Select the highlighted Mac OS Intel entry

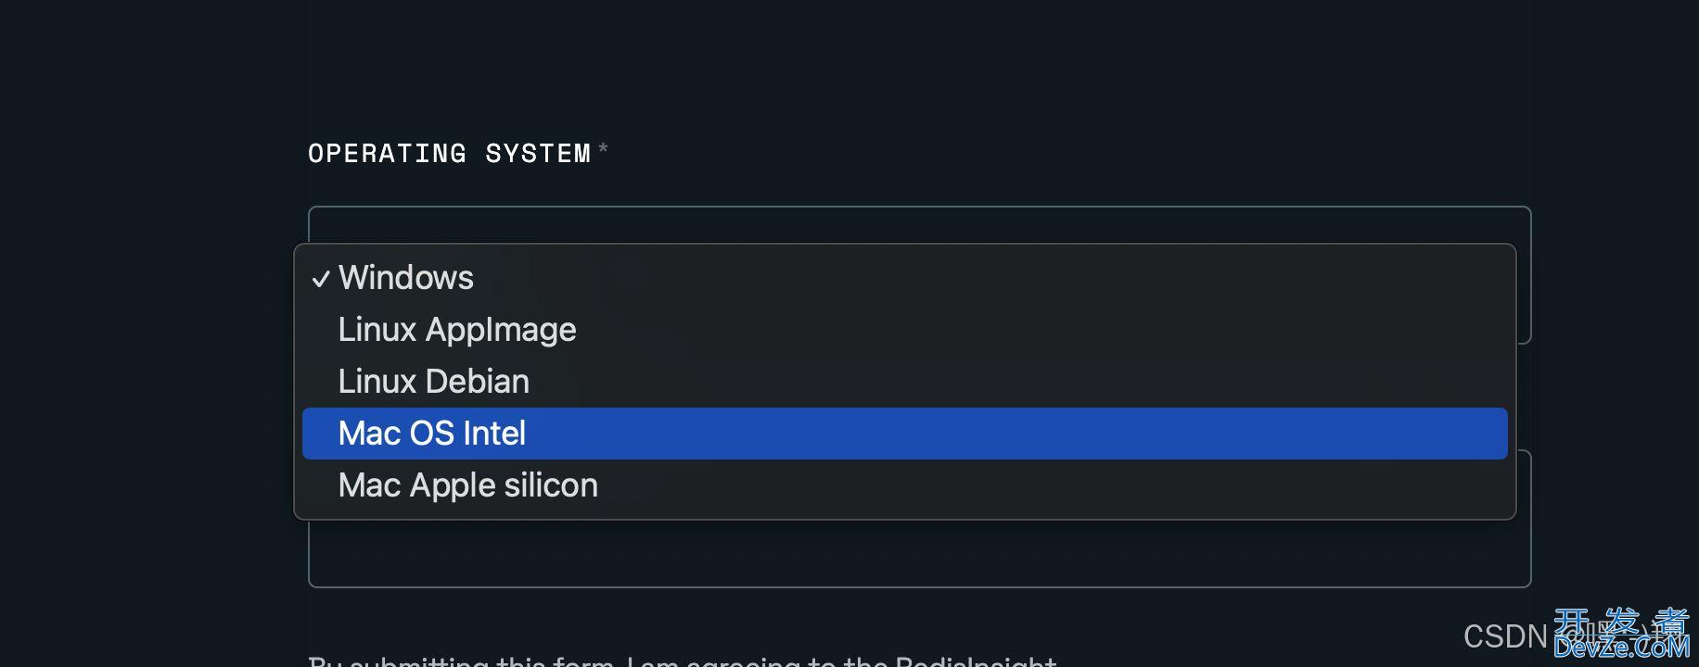pos(904,434)
